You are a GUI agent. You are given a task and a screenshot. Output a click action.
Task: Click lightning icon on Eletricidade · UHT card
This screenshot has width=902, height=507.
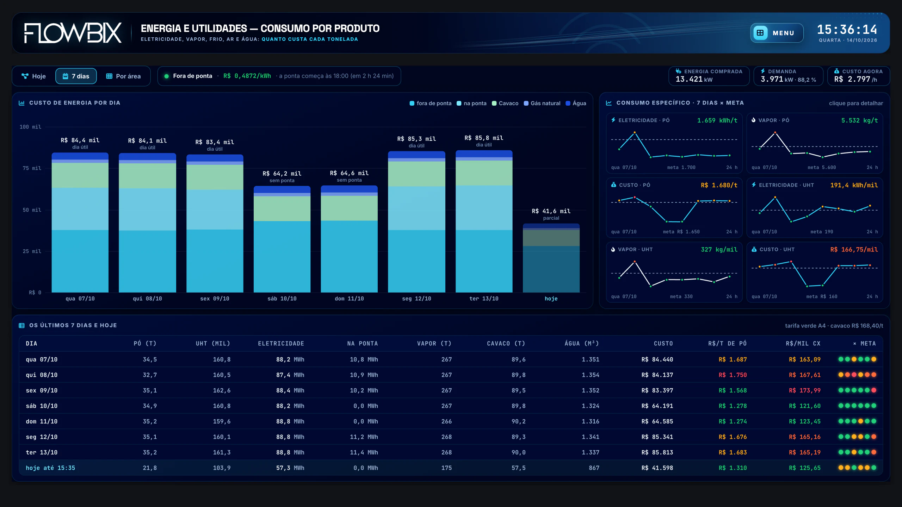coord(754,185)
